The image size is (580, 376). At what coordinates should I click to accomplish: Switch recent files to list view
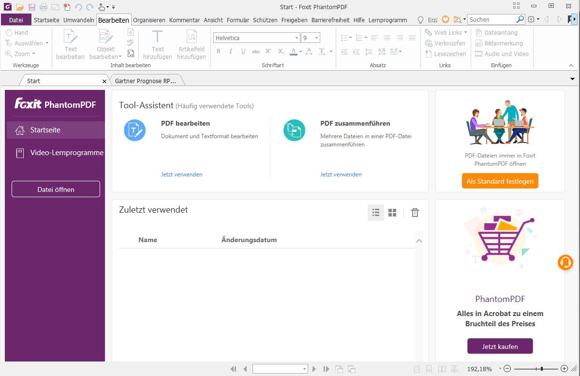click(376, 213)
